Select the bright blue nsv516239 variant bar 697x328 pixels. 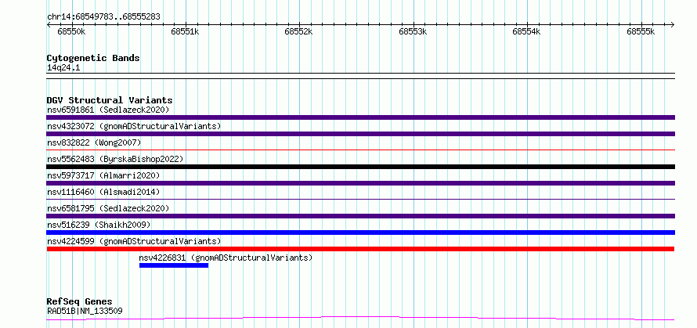click(360, 232)
